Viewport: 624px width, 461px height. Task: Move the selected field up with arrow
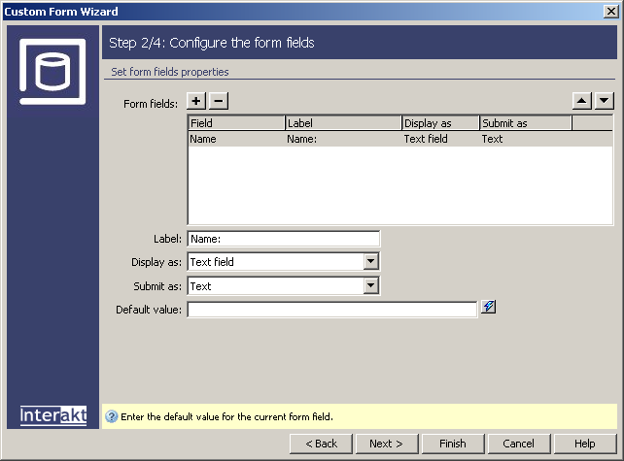click(581, 101)
